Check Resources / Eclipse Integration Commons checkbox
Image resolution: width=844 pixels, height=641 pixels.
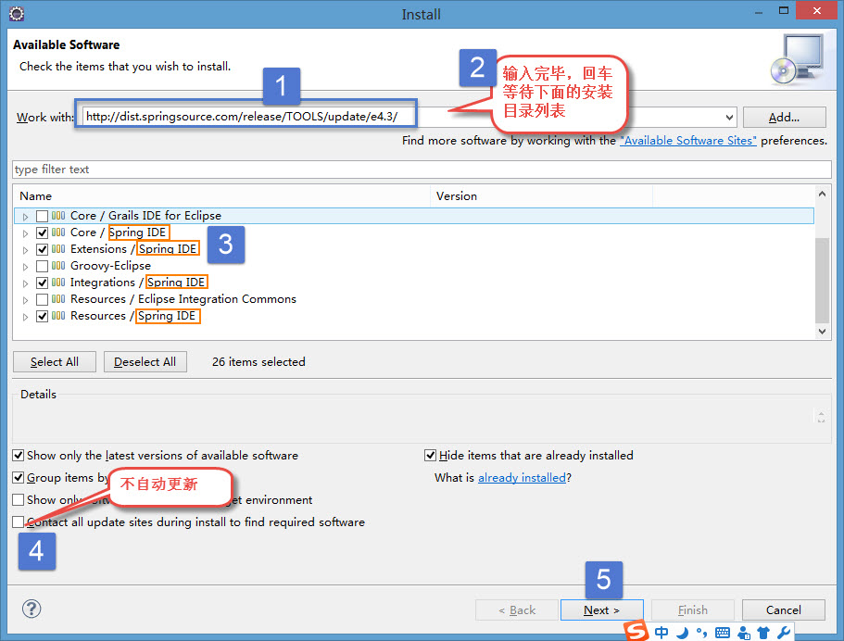(x=42, y=300)
